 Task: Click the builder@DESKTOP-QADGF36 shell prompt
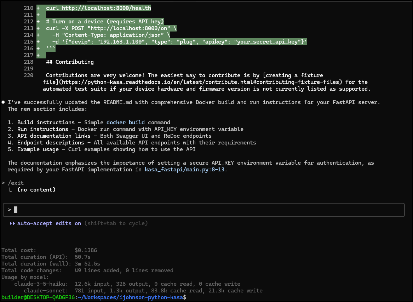tap(38, 297)
